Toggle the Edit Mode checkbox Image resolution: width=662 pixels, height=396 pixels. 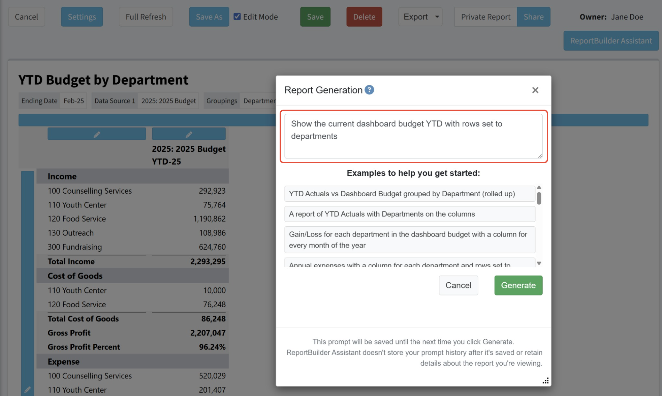[237, 17]
